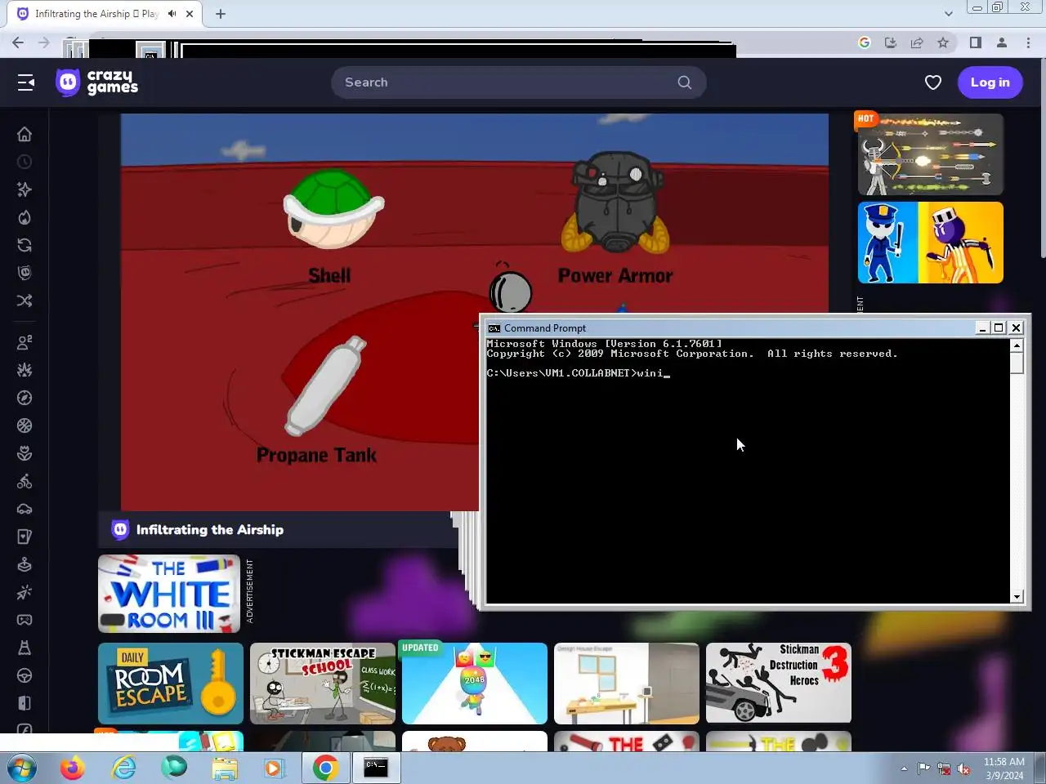The image size is (1046, 784).
Task: Open Command Prompt title bar system icon
Action: [x=494, y=328]
